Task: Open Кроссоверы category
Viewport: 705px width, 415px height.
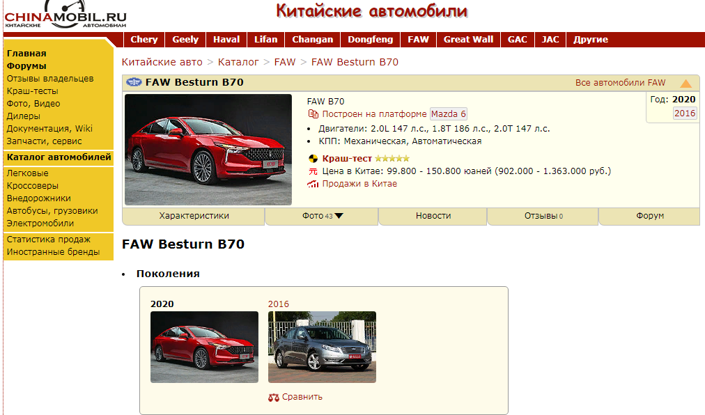Action: pyautogui.click(x=32, y=186)
